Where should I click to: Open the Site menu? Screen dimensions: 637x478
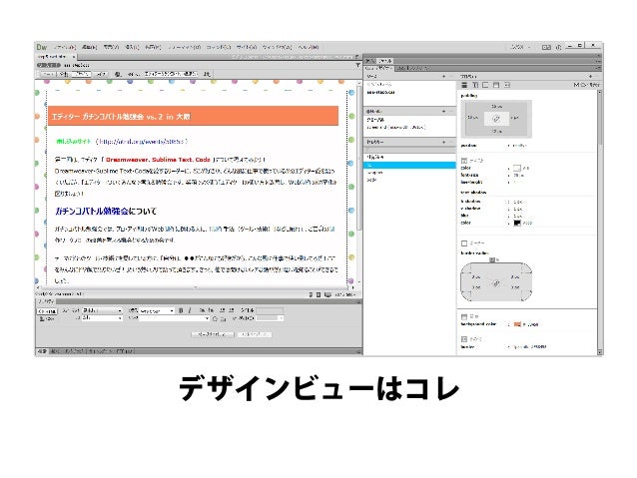pyautogui.click(x=247, y=47)
